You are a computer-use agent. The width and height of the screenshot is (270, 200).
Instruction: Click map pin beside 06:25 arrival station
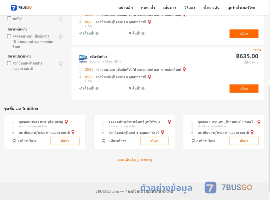[149, 22]
